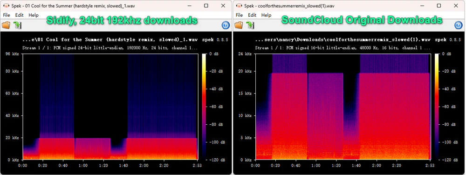466x175 pixels.
Task: Minimize the left Spek window
Action: point(189,6)
